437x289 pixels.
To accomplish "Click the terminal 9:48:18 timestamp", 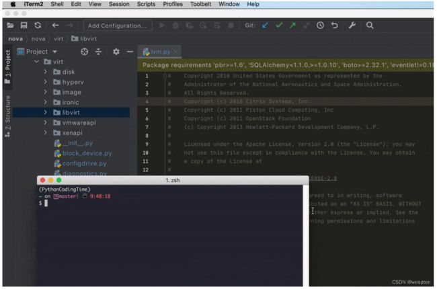I will pos(100,196).
